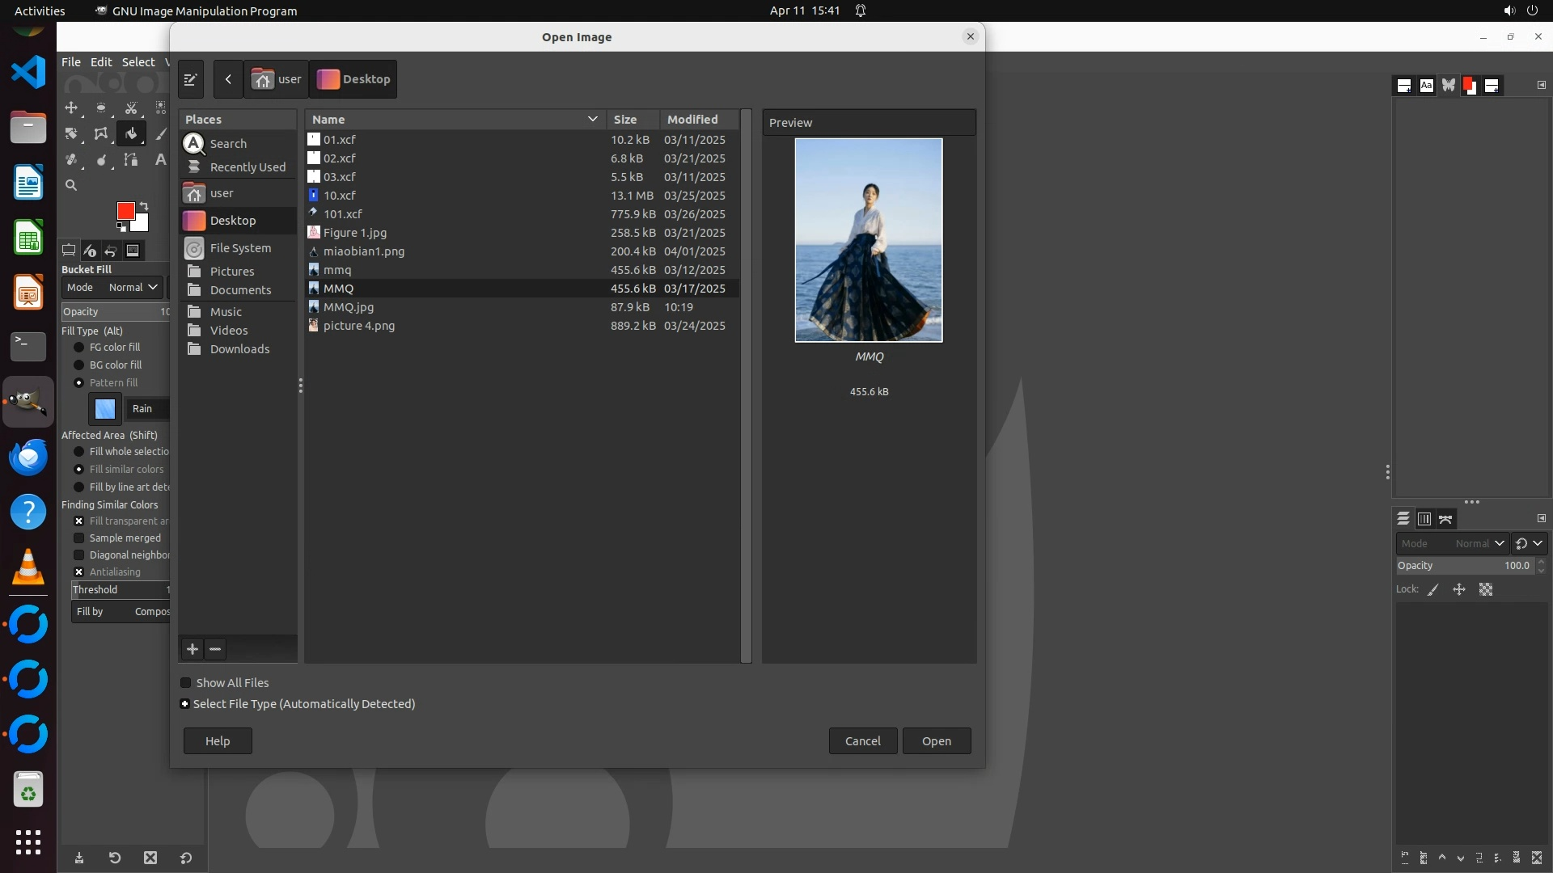
Task: Select the Move tool in toolbox
Action: pos(71,108)
